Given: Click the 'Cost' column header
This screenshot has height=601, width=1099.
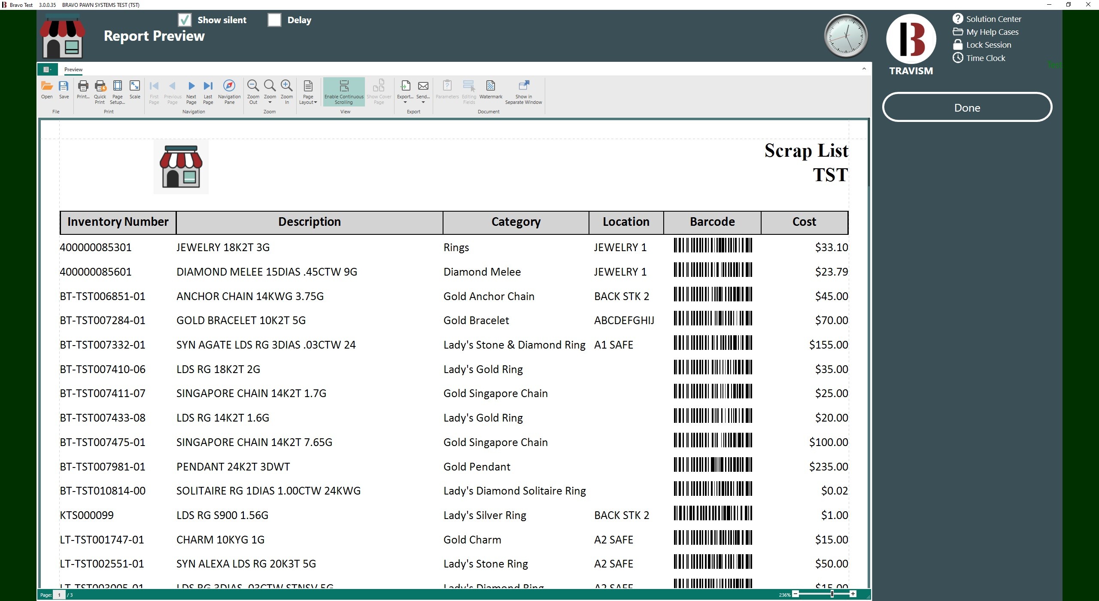Looking at the screenshot, I should tap(805, 222).
